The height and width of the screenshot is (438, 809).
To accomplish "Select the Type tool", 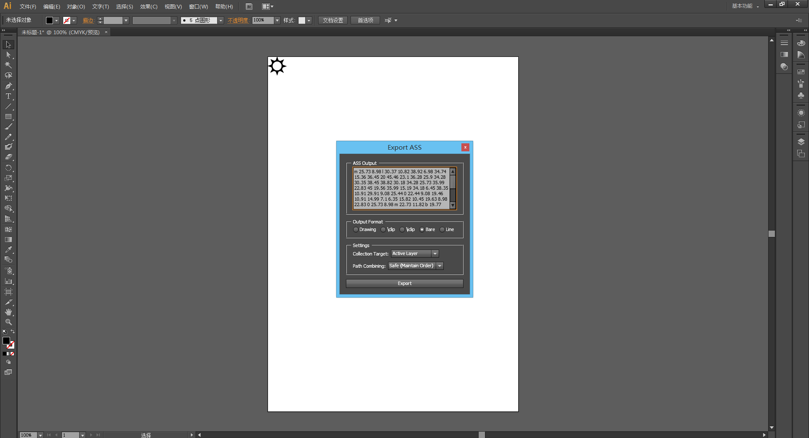I will [8, 96].
